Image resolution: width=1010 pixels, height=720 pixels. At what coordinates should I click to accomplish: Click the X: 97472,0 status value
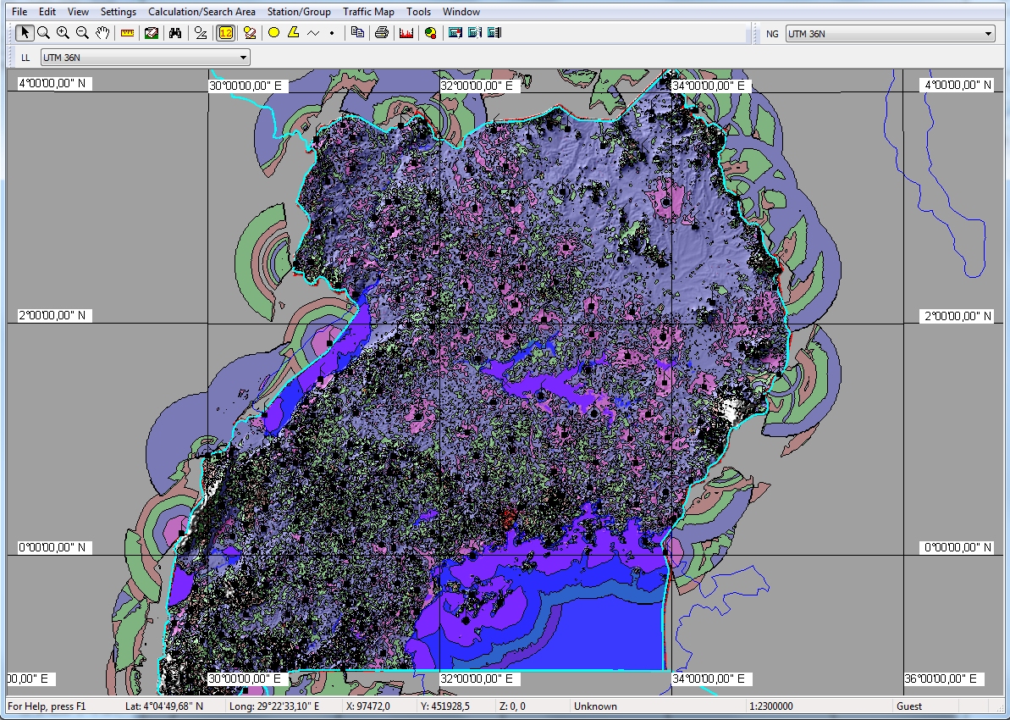click(367, 706)
